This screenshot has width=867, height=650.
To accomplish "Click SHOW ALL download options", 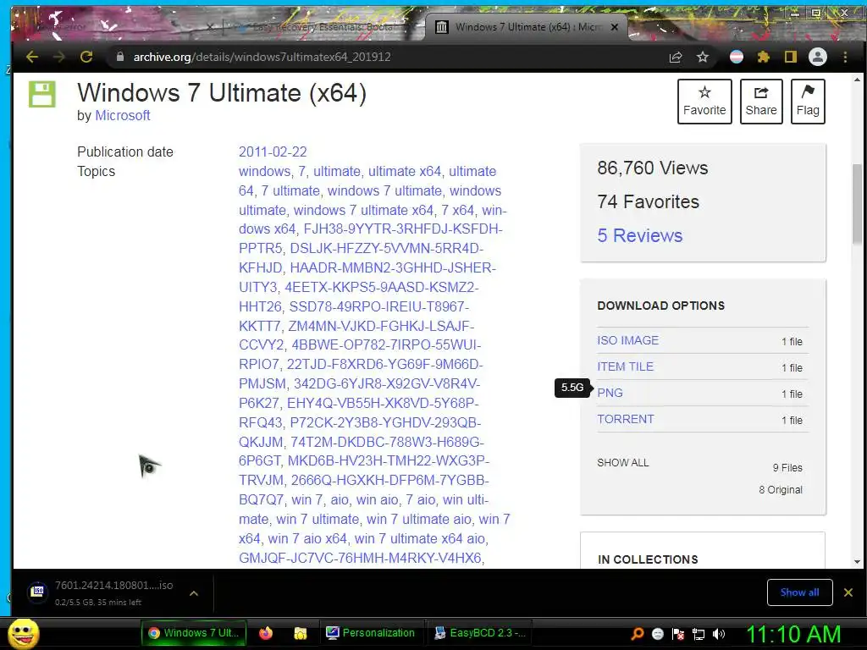I will pos(622,463).
